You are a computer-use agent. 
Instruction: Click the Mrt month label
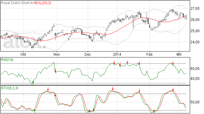[x=179, y=54]
